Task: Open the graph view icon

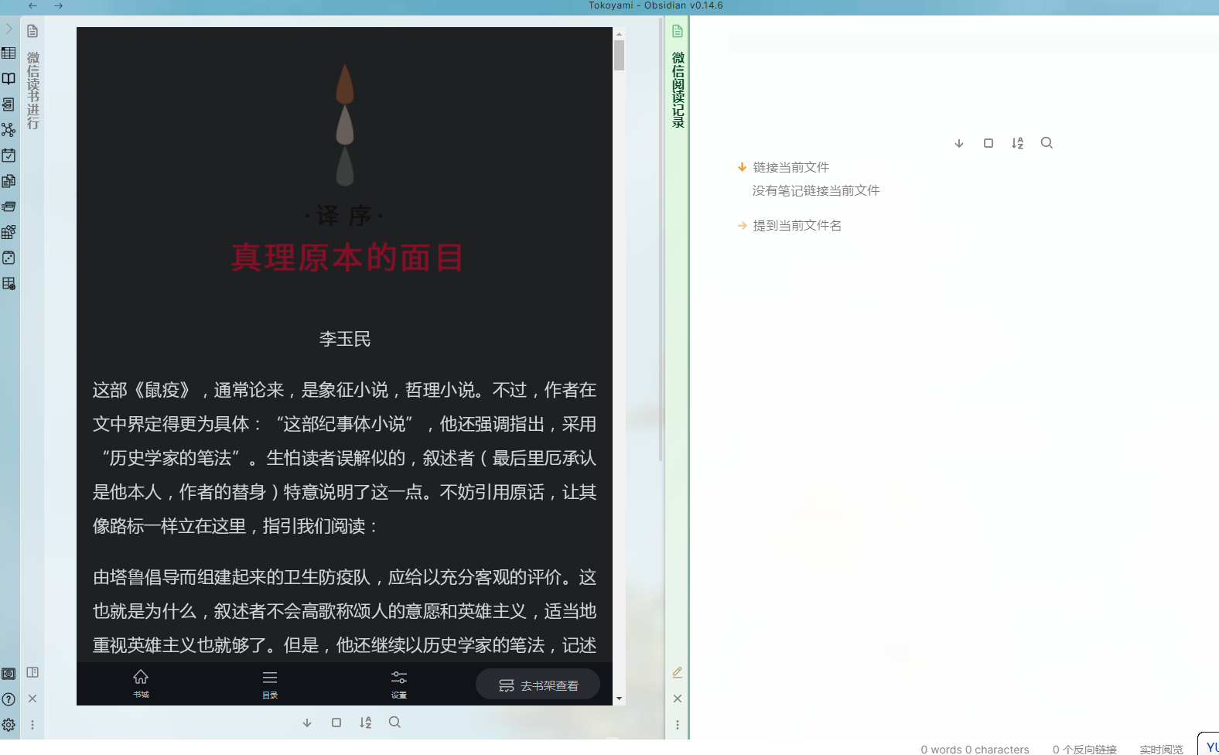Action: coord(9,130)
